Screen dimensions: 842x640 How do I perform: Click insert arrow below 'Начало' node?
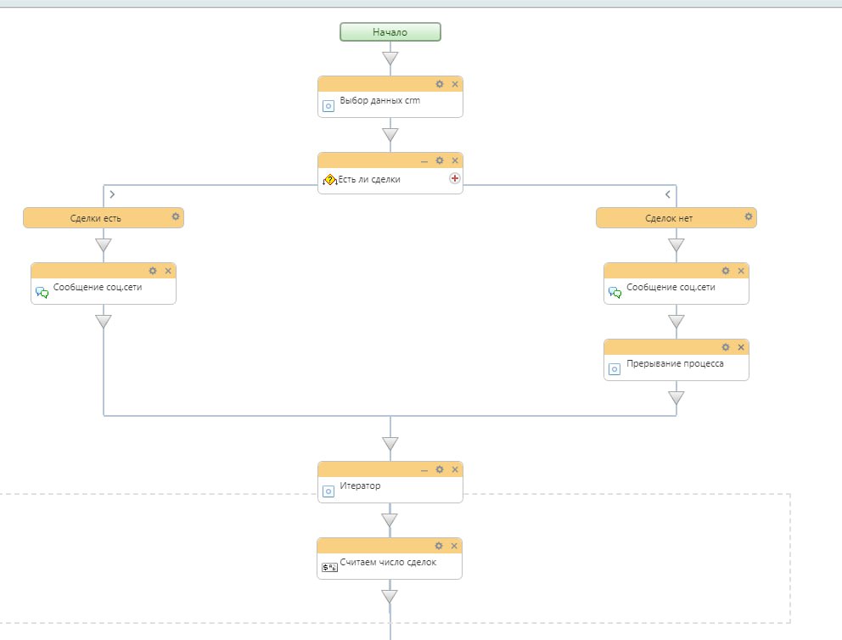pyautogui.click(x=390, y=59)
